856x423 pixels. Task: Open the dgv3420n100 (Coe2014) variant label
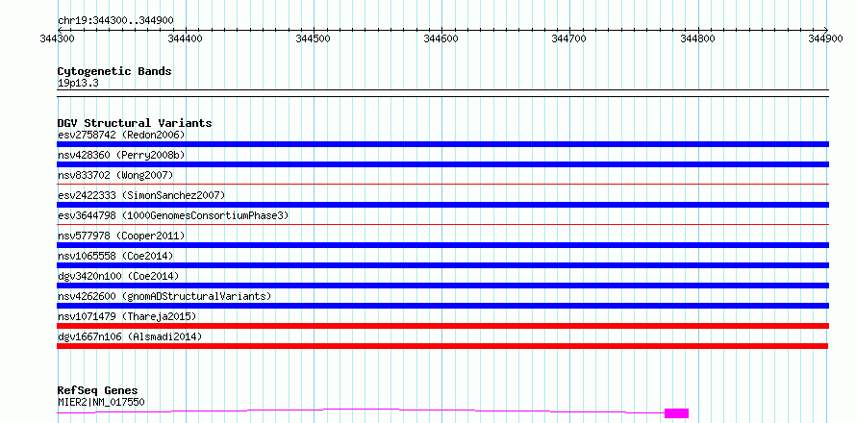pos(118,276)
